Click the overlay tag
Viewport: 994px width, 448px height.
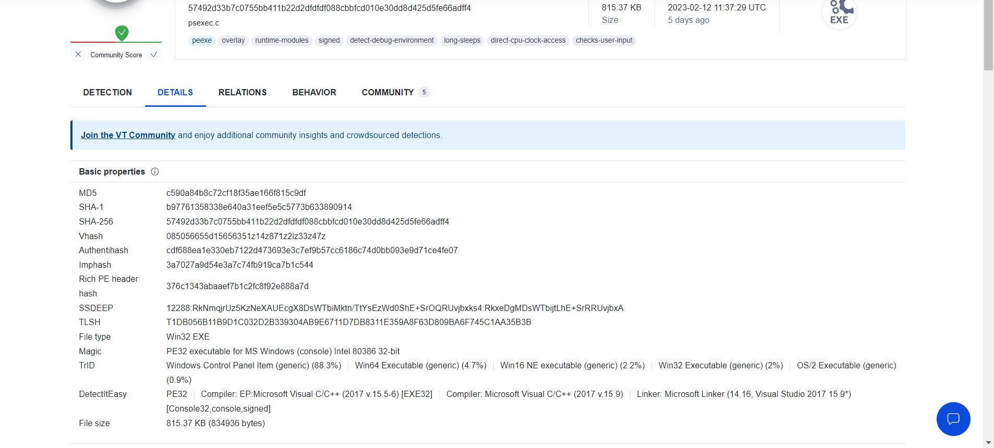(233, 41)
